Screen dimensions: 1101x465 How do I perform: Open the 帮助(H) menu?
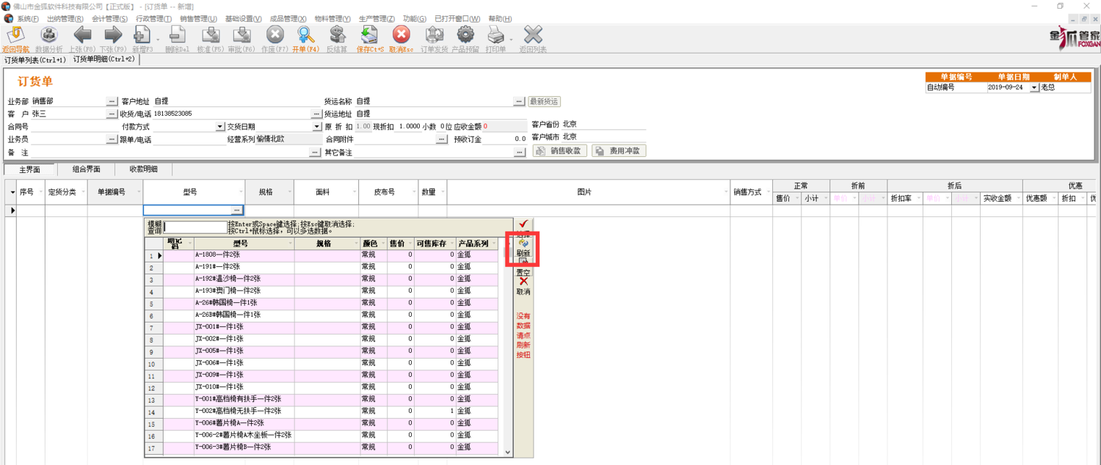[x=500, y=19]
